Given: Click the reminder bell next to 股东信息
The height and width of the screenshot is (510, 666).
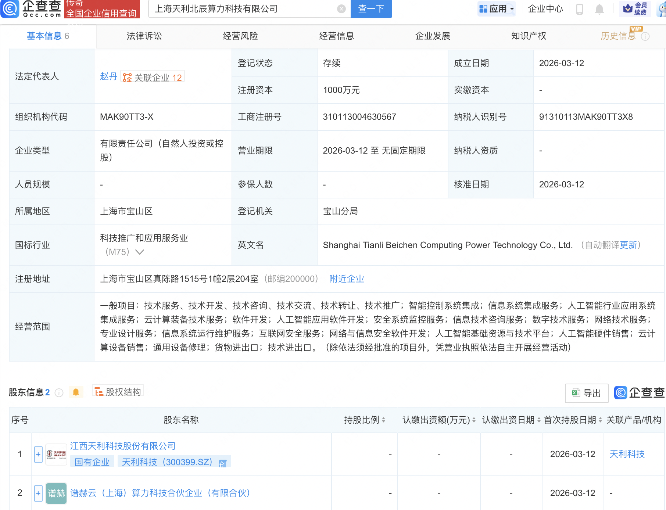Looking at the screenshot, I should [76, 392].
